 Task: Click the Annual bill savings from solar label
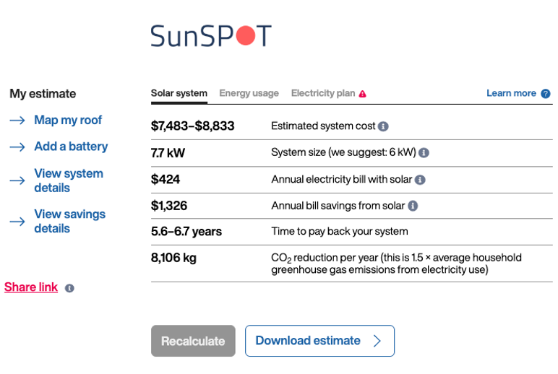(x=338, y=206)
